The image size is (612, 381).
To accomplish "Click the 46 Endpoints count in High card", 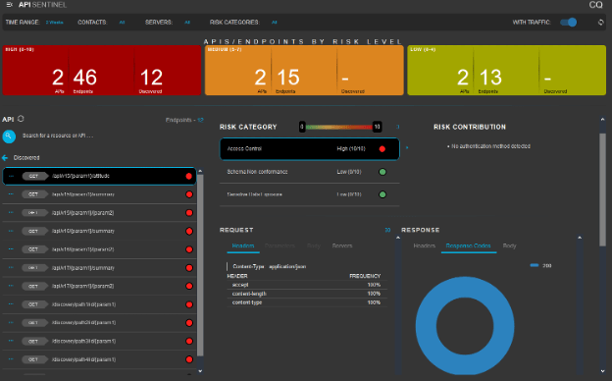I will 84,78.
